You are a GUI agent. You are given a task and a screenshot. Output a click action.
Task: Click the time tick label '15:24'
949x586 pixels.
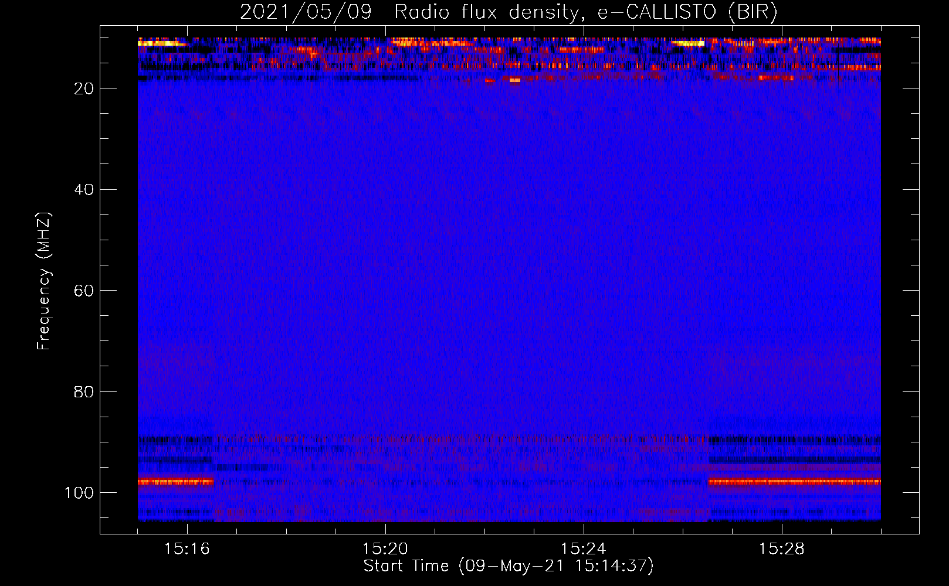[x=584, y=549]
